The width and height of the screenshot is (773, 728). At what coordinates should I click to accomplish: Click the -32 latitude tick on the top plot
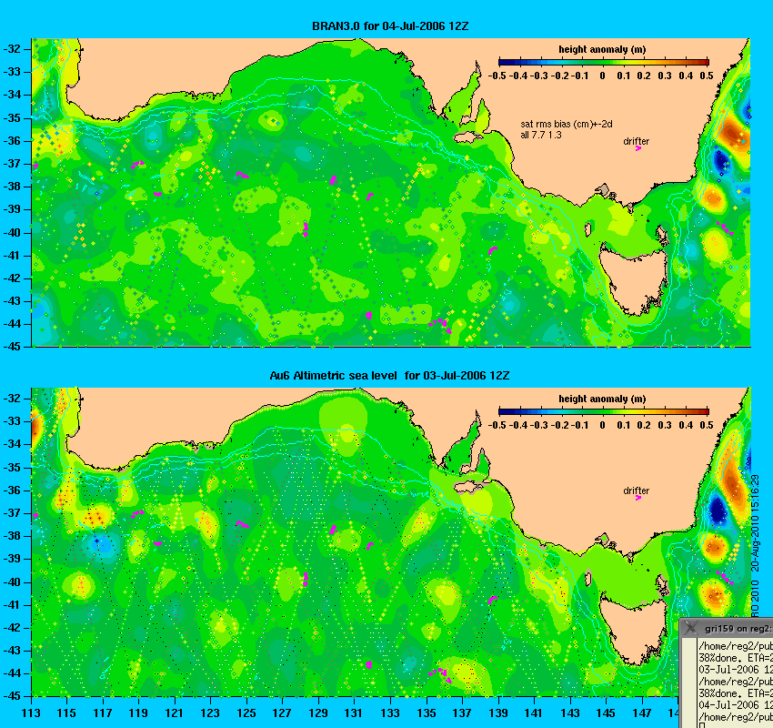tap(12, 49)
